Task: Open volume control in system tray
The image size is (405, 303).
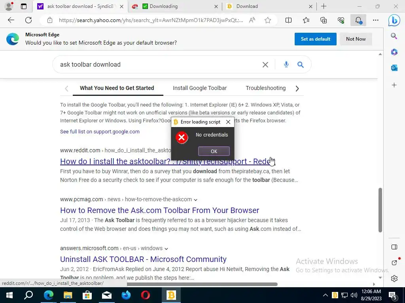Action: click(x=354, y=295)
